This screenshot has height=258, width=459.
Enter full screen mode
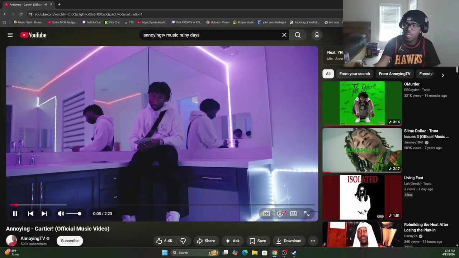[x=307, y=214]
